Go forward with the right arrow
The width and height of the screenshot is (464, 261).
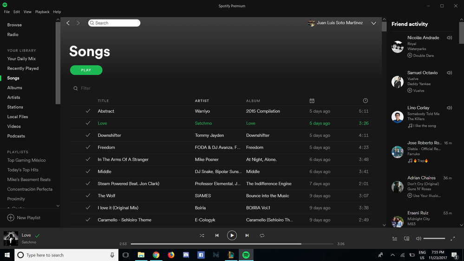78,23
